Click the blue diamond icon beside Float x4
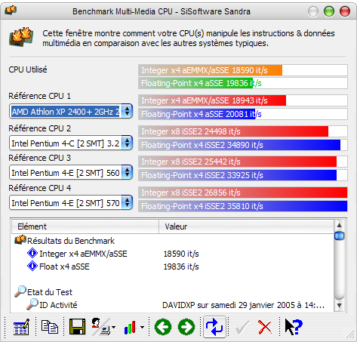 [32, 266]
